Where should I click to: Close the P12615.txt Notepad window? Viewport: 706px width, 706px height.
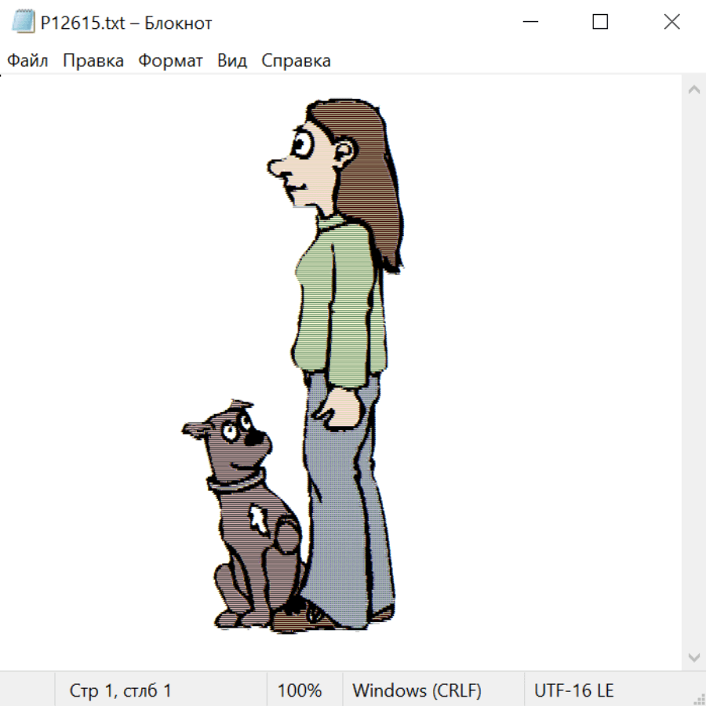click(671, 22)
